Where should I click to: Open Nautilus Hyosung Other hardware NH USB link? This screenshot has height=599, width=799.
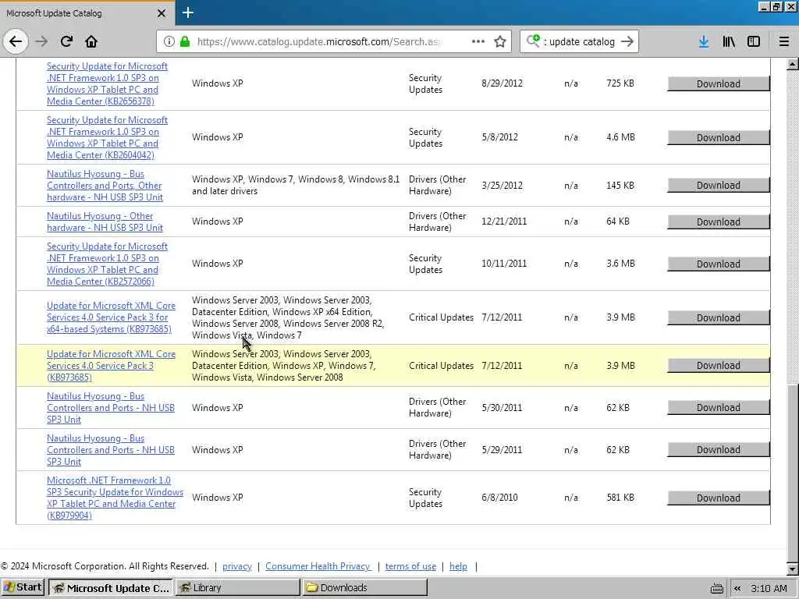105,222
